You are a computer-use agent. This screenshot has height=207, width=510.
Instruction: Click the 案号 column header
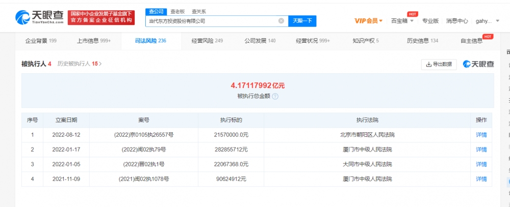click(x=144, y=120)
